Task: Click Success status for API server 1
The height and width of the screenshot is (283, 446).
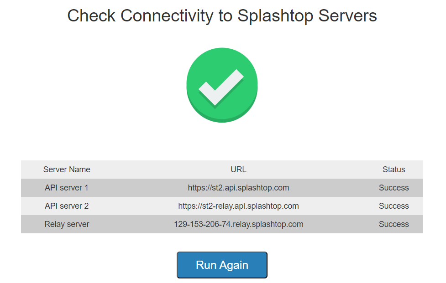Action: 394,188
